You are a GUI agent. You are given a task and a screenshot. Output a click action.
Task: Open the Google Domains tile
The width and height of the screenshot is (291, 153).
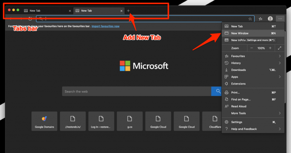tap(44, 121)
